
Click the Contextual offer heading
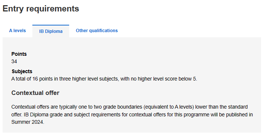coord(35,93)
